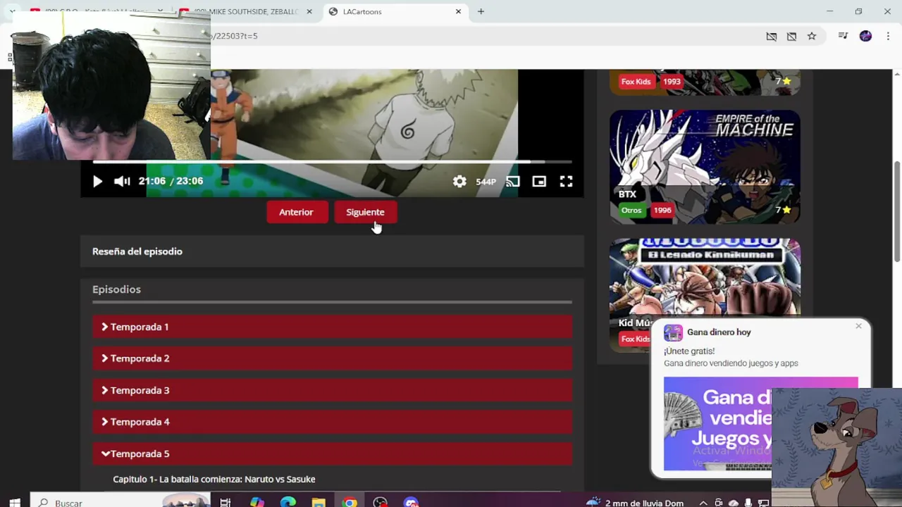Open Task View on taskbar
This screenshot has height=507, width=902.
[x=225, y=503]
